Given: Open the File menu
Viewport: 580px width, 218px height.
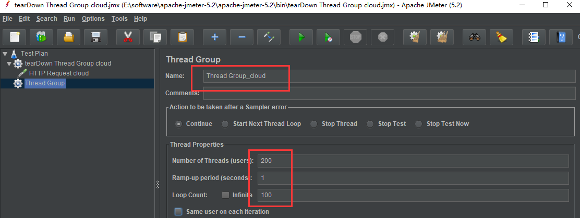Looking at the screenshot, I should coord(7,19).
